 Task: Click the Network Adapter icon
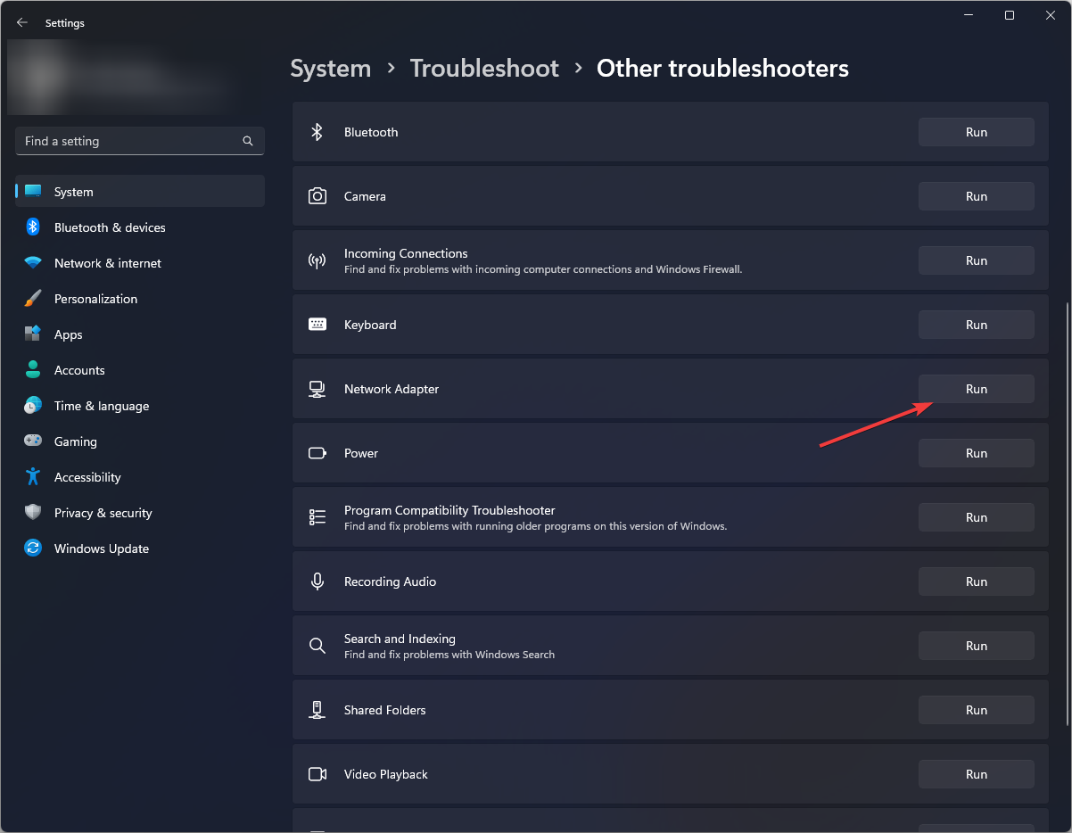tap(317, 389)
